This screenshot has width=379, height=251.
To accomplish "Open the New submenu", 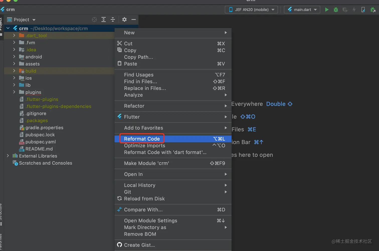I will (x=173, y=33).
